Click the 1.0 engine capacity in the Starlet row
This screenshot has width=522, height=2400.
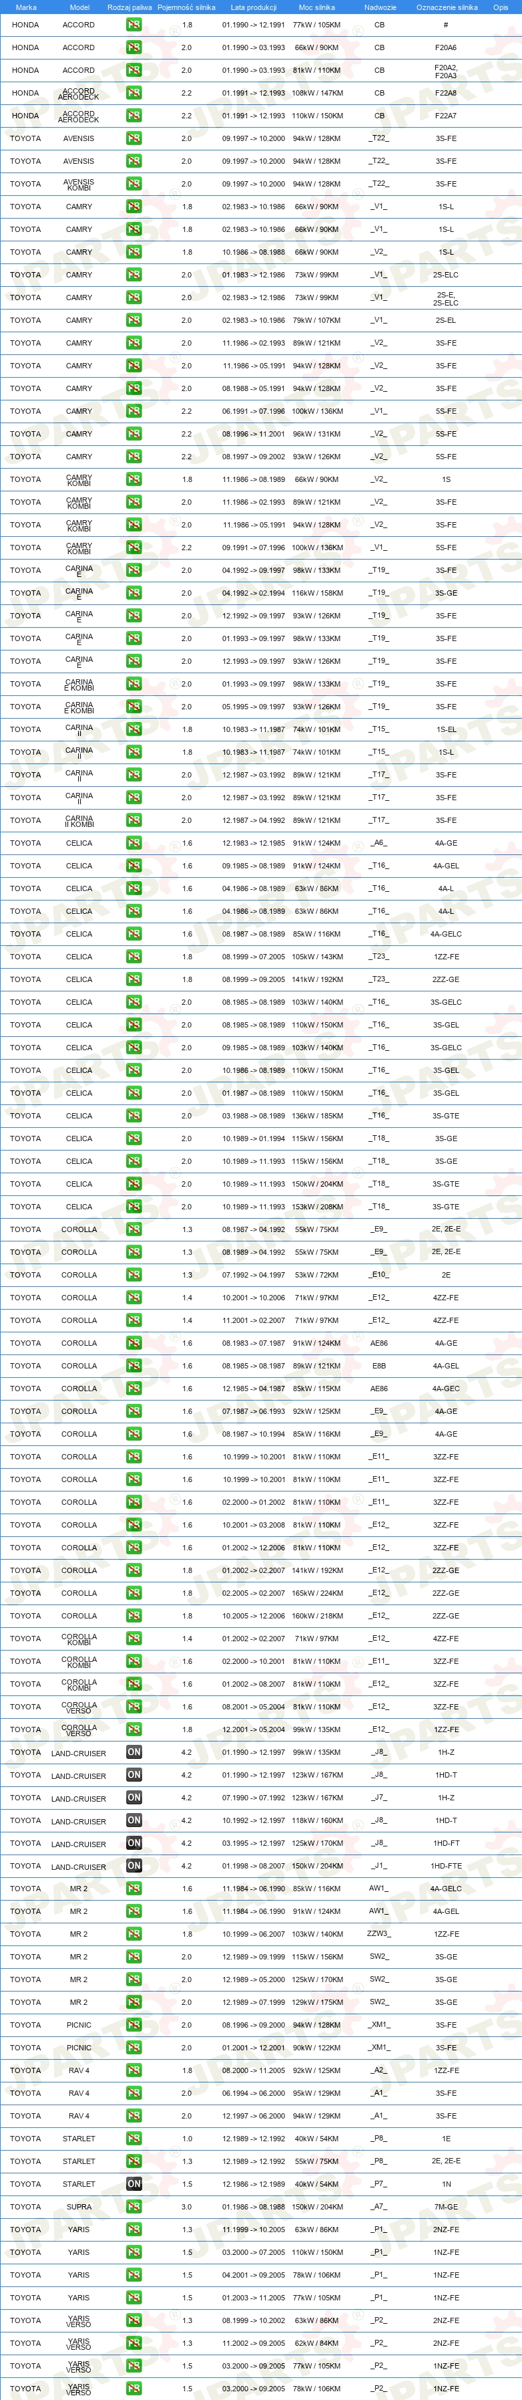click(187, 2139)
